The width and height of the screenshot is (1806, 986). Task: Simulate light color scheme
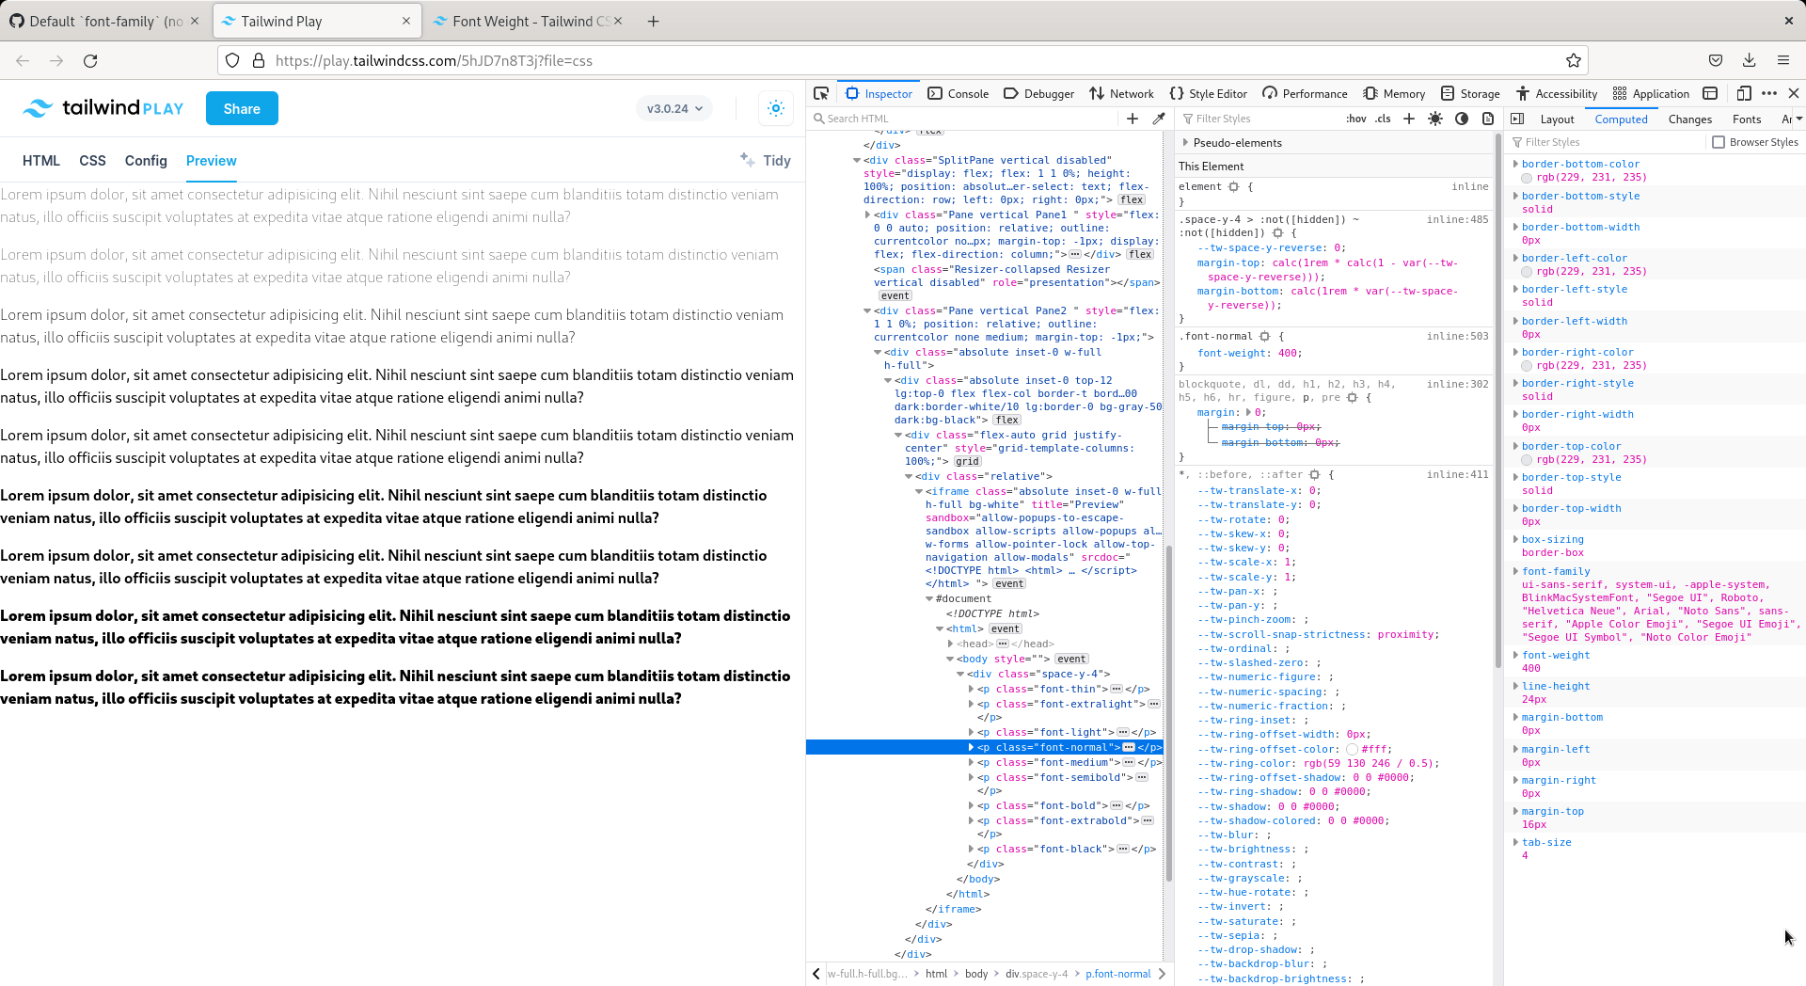(x=1434, y=119)
